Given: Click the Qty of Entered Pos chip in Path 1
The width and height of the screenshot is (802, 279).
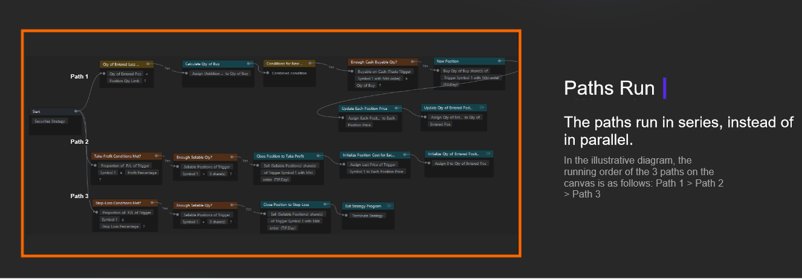Looking at the screenshot, I should (x=125, y=74).
